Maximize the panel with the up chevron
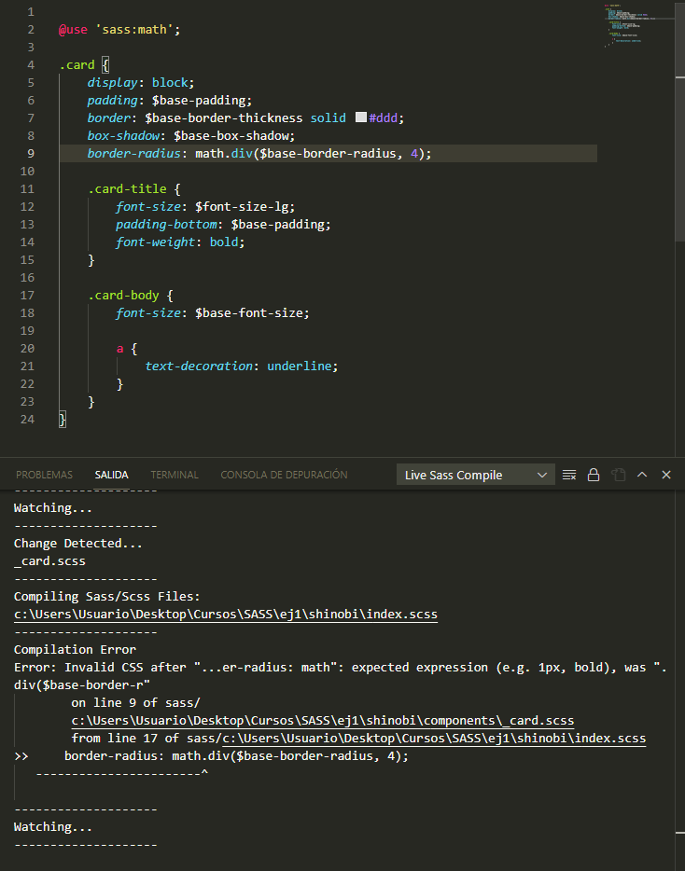The image size is (685, 871). (642, 475)
